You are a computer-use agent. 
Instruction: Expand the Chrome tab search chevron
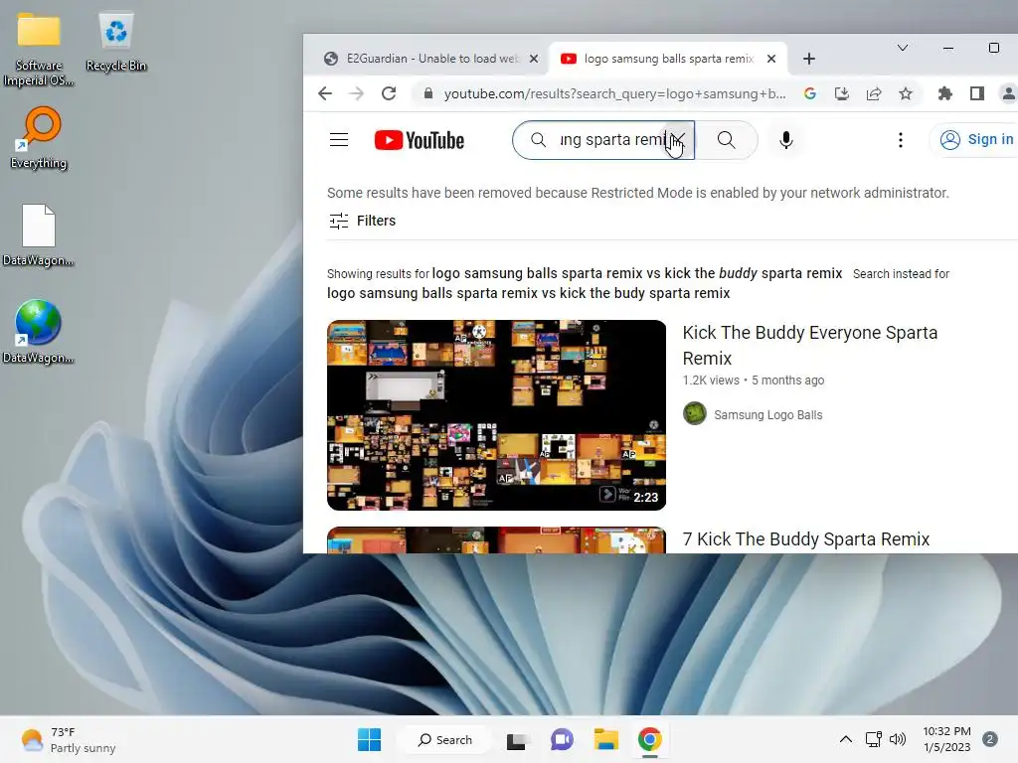[x=903, y=48]
